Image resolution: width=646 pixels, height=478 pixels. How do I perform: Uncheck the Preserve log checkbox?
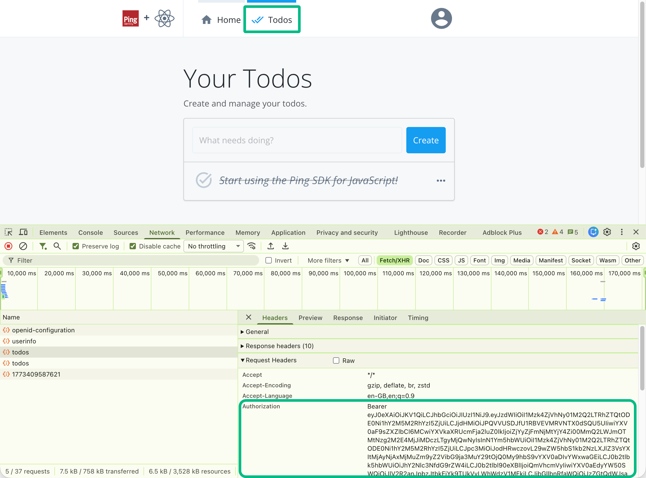[76, 246]
